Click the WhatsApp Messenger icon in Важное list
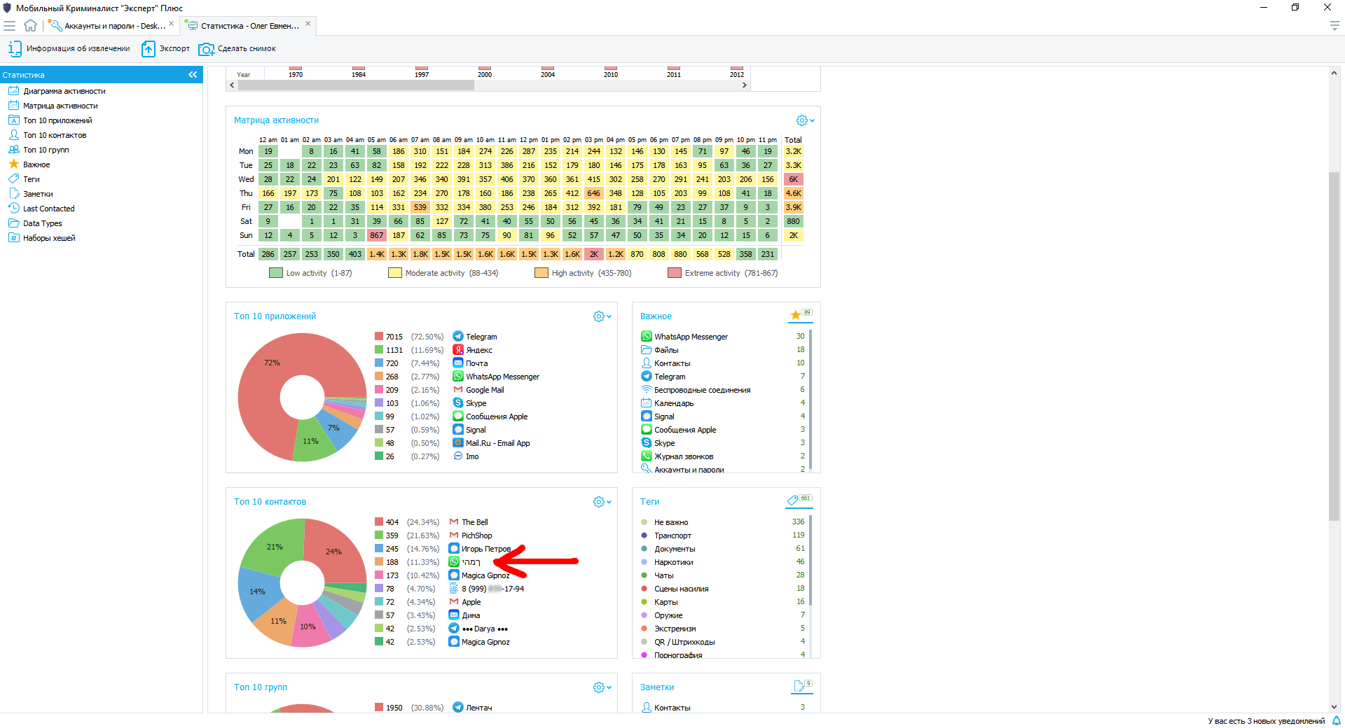Viewport: 1345px width, 728px height. 647,337
